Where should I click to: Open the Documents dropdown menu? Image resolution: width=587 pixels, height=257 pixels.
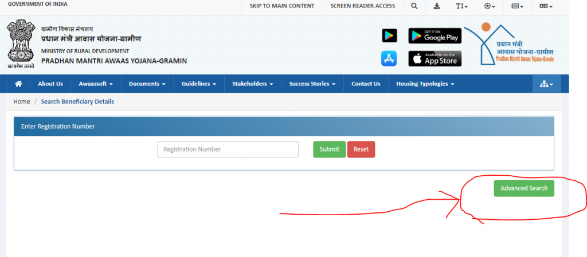(x=147, y=84)
